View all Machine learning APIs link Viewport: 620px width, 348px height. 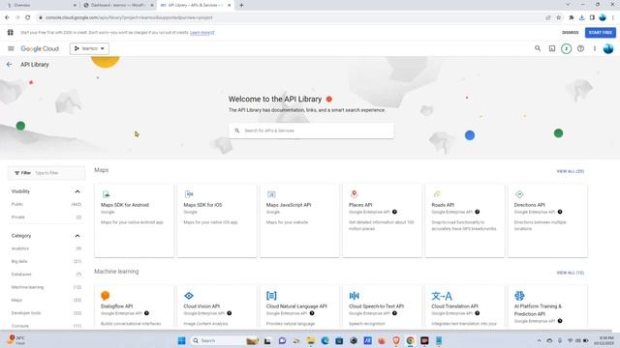(570, 273)
